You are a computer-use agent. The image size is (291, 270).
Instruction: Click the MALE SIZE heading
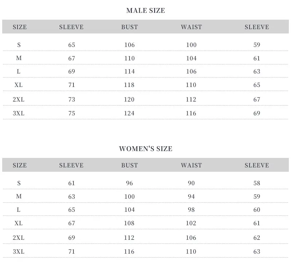pos(145,11)
